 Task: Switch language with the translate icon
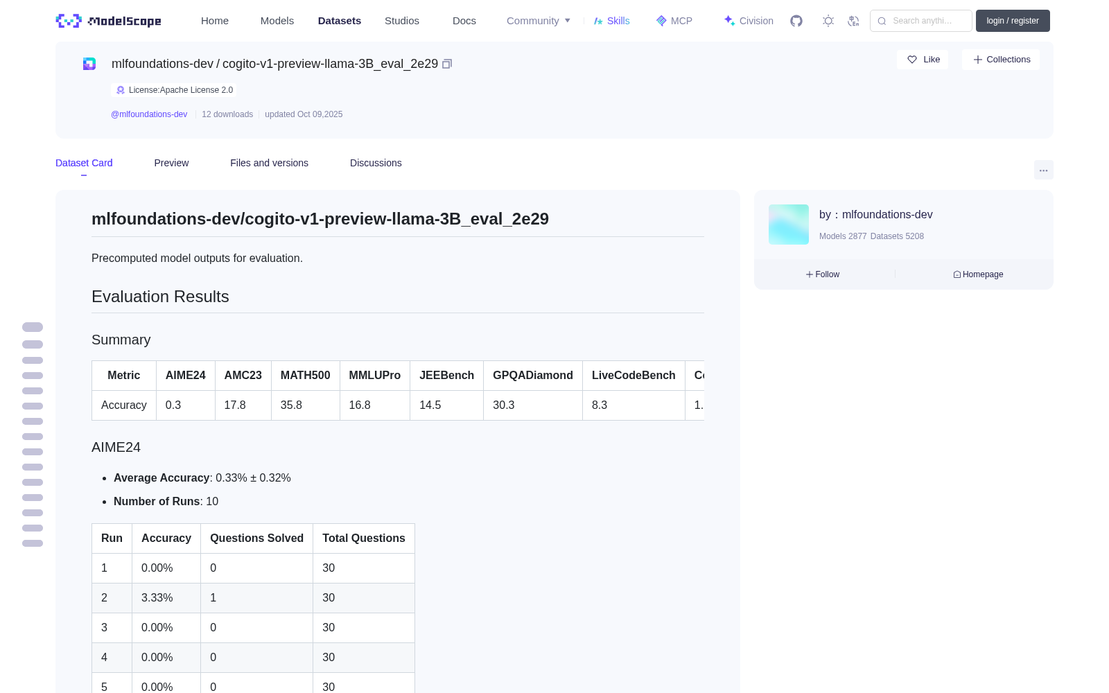coord(854,21)
